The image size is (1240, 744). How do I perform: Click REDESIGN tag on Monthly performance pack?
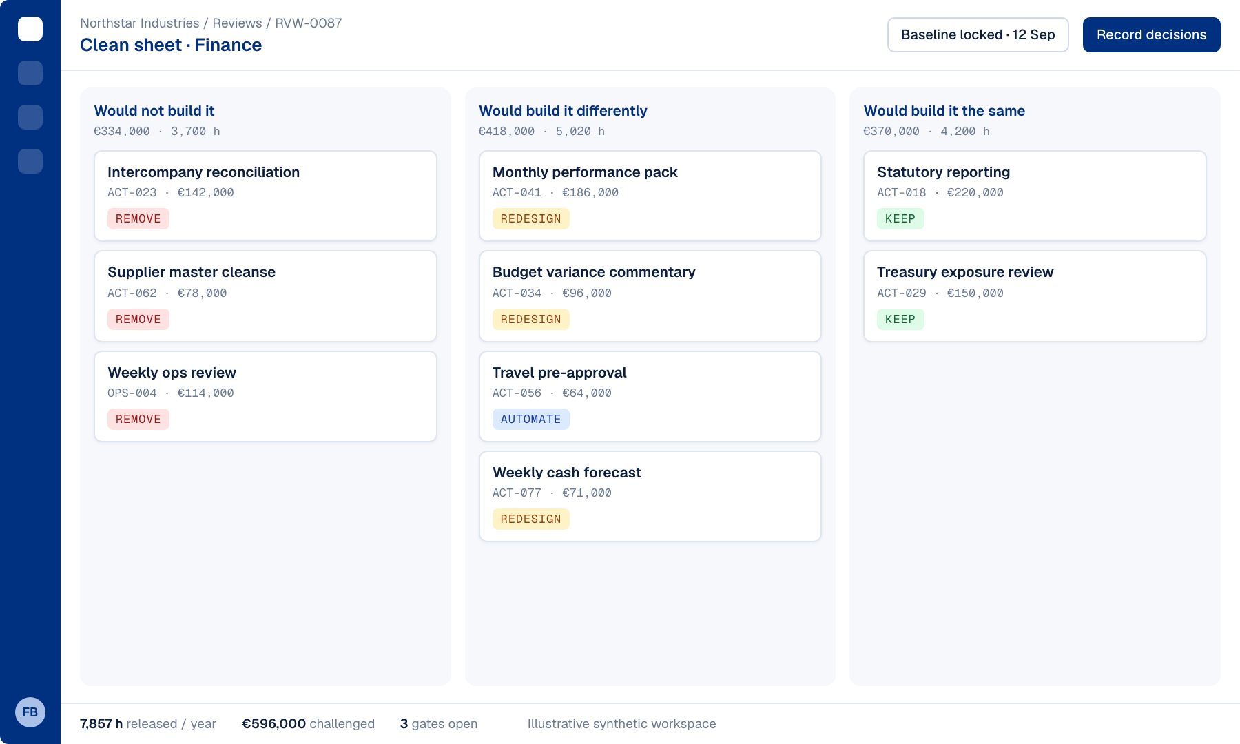tap(531, 219)
